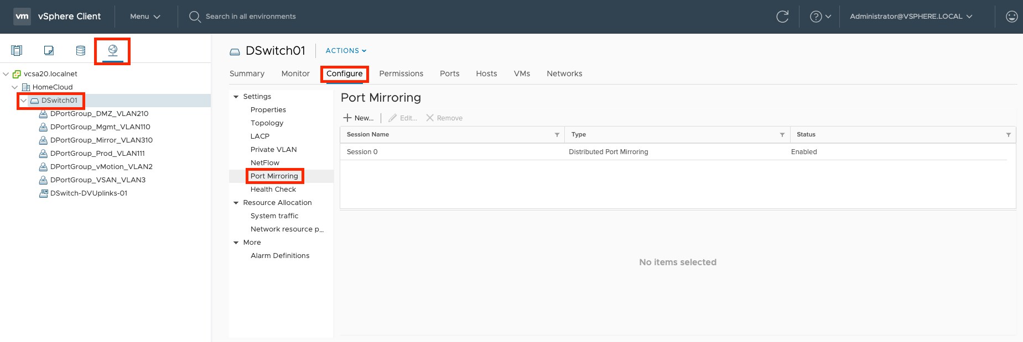Click DSwitch-DVUplinks-01 uplink icon
1023x342 pixels.
43,193
